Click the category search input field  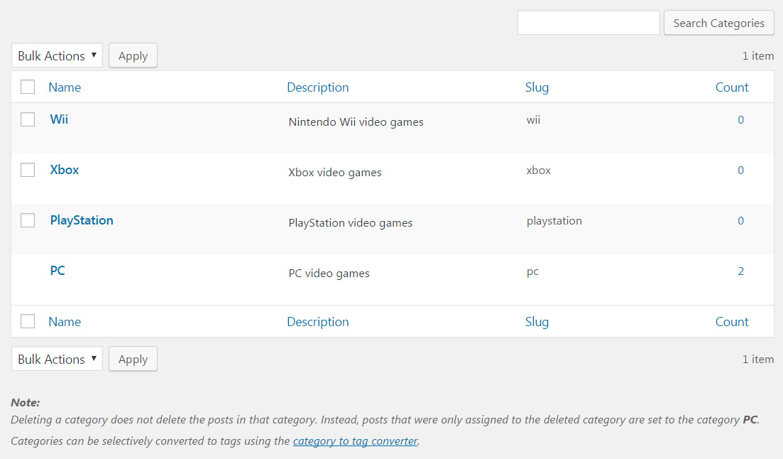[x=588, y=23]
